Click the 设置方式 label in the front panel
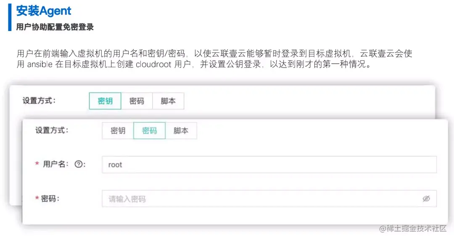 pos(52,130)
